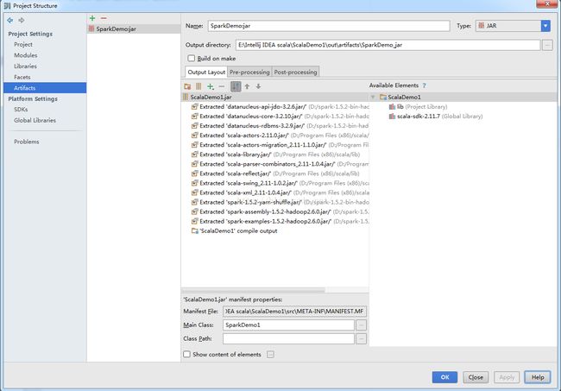The height and width of the screenshot is (391, 561).
Task: Click the Help button
Action: coord(538,377)
